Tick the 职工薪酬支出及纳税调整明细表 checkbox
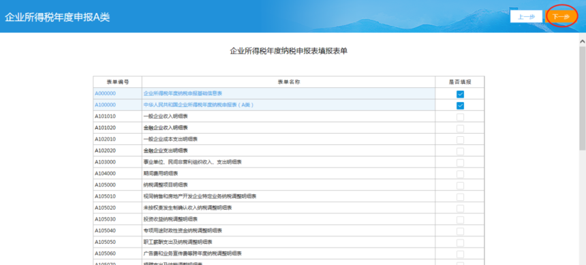586x265 pixels. [460, 243]
